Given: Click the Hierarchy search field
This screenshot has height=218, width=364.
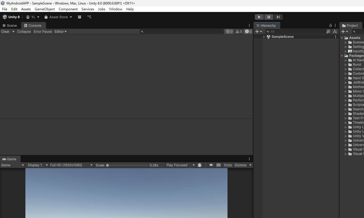Looking at the screenshot, I should (x=296, y=32).
